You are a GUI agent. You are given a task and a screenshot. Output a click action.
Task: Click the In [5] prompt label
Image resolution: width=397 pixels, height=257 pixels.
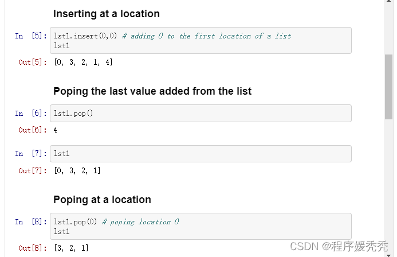pos(31,36)
